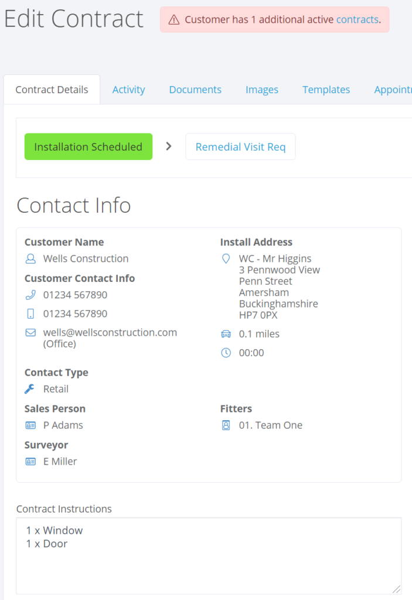412x600 pixels.
Task: Click the ID card icon beside P Adams
Action: 30,425
